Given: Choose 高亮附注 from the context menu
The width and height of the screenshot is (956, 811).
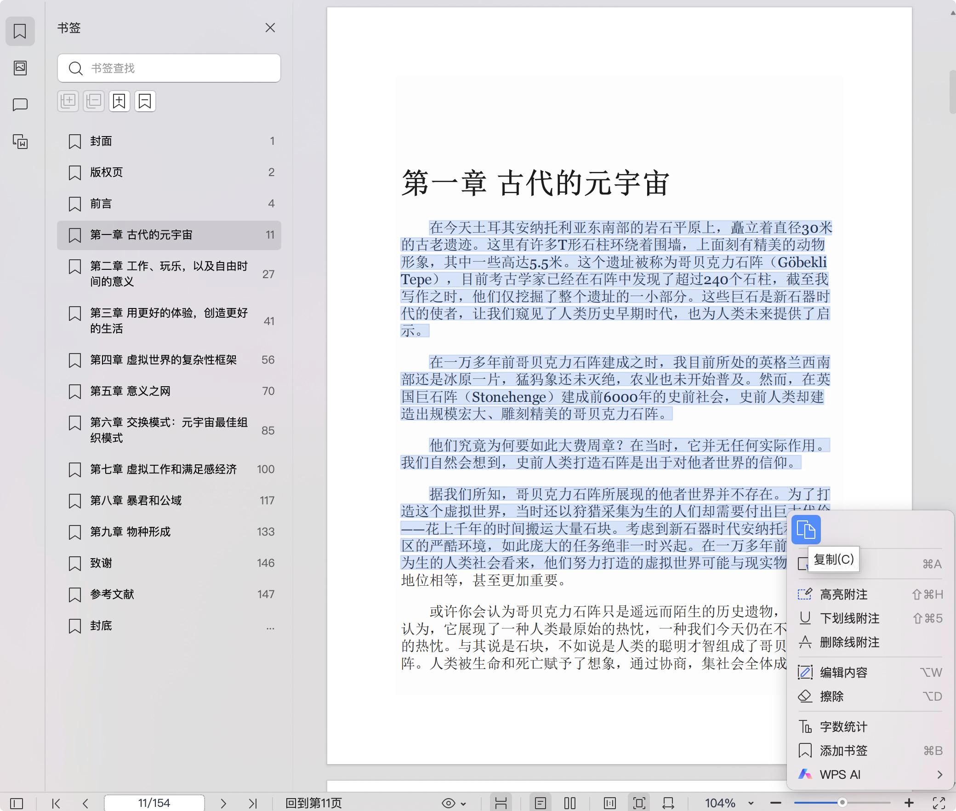Looking at the screenshot, I should click(x=842, y=594).
